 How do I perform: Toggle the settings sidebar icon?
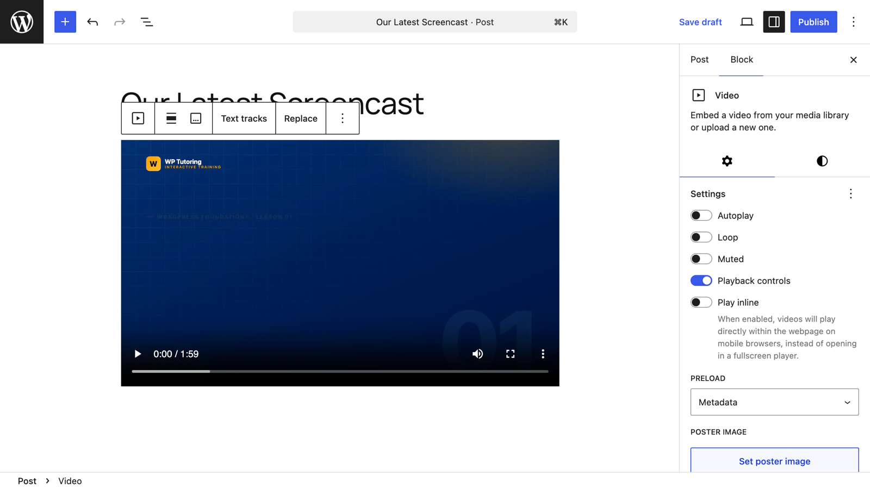click(774, 22)
